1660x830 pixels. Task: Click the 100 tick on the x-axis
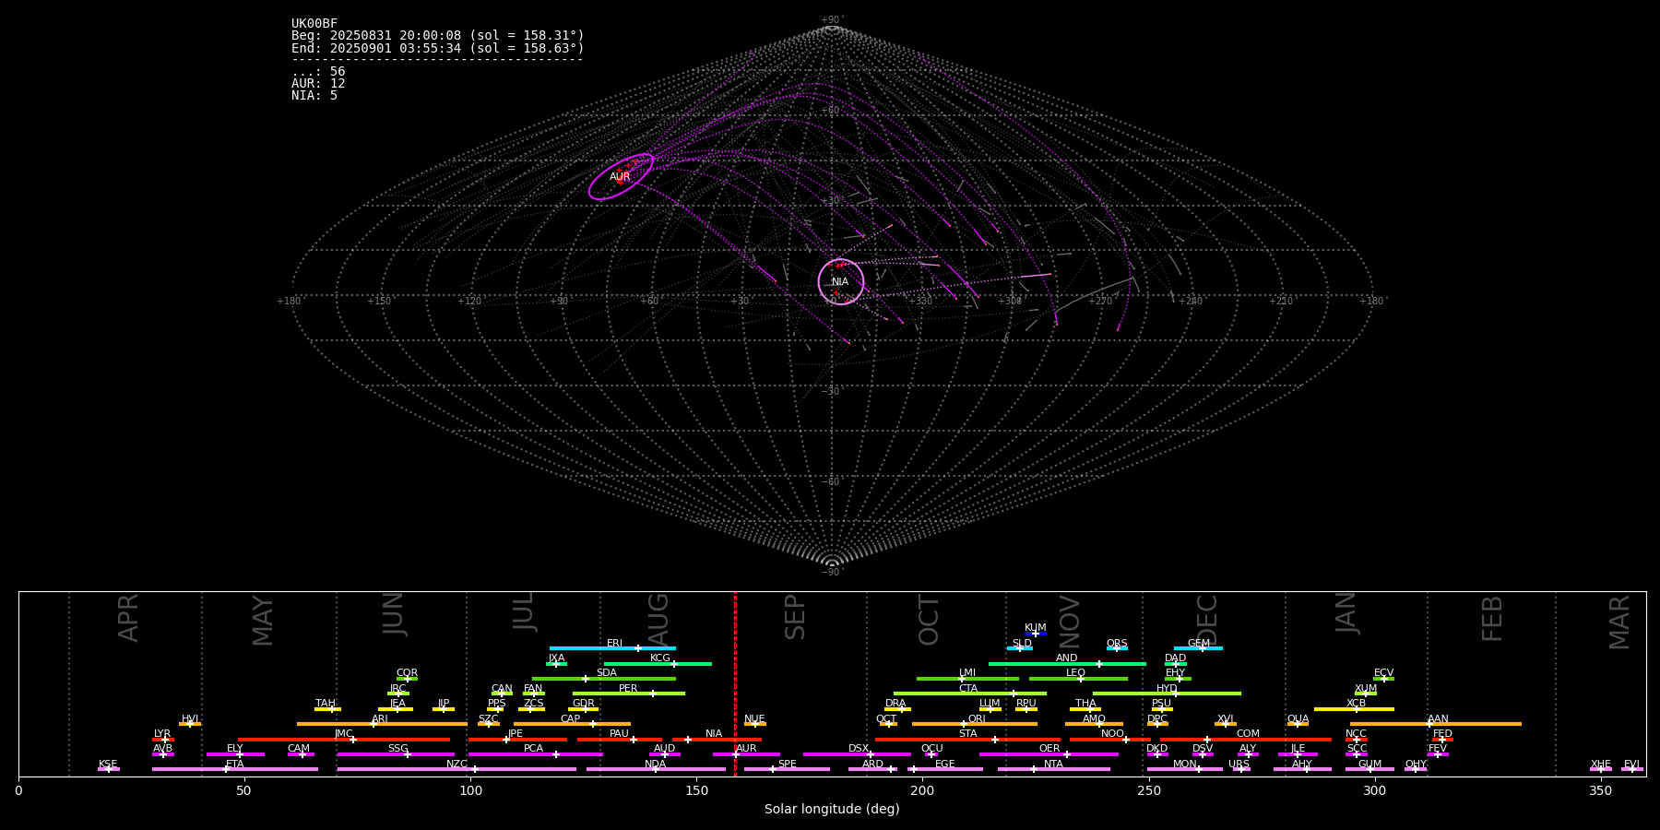click(470, 790)
